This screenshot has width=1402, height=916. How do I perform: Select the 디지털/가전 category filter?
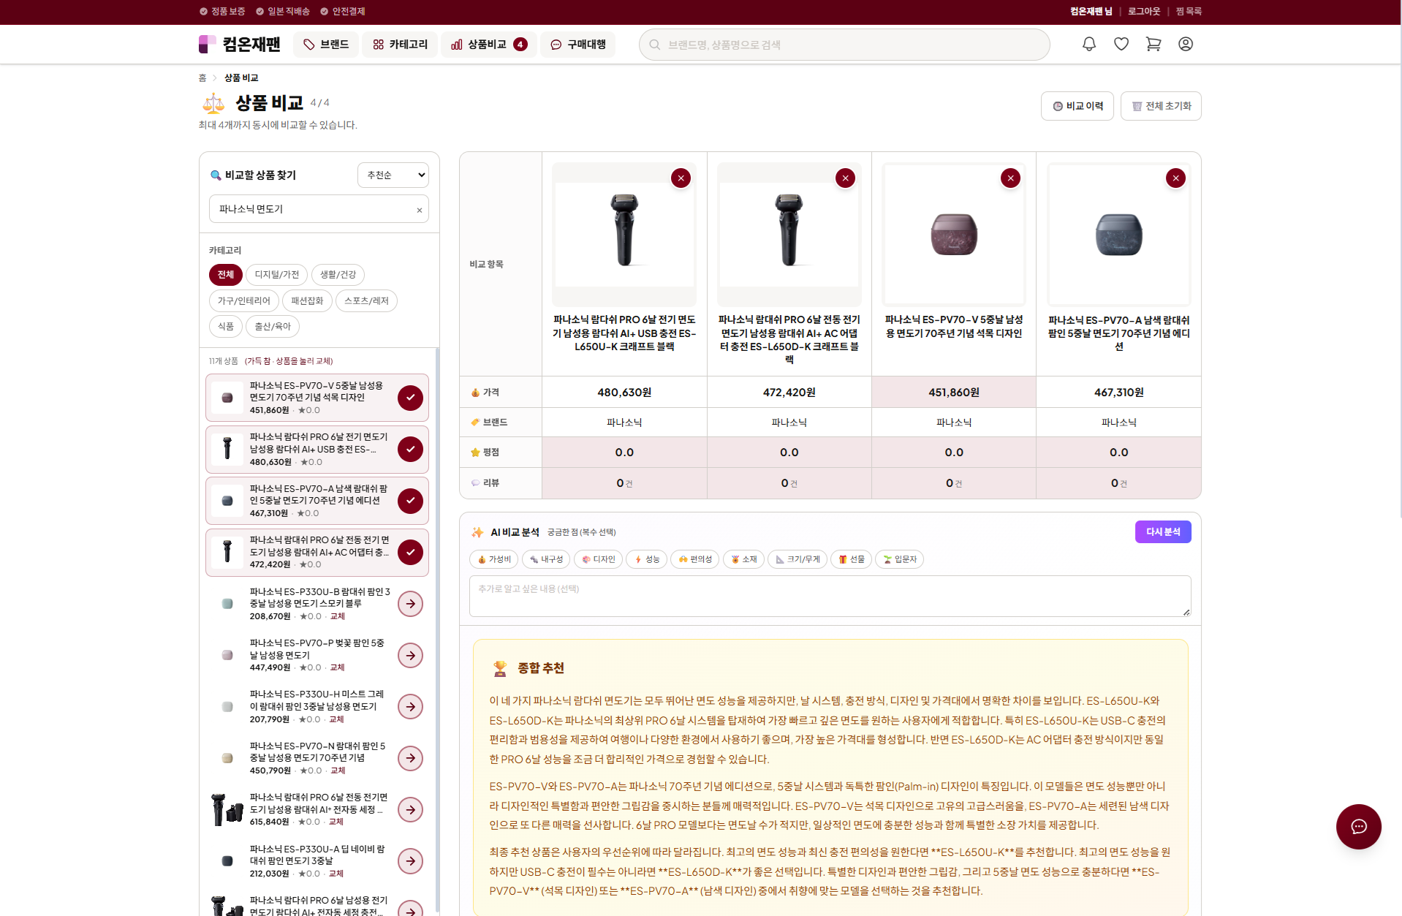pyautogui.click(x=276, y=275)
